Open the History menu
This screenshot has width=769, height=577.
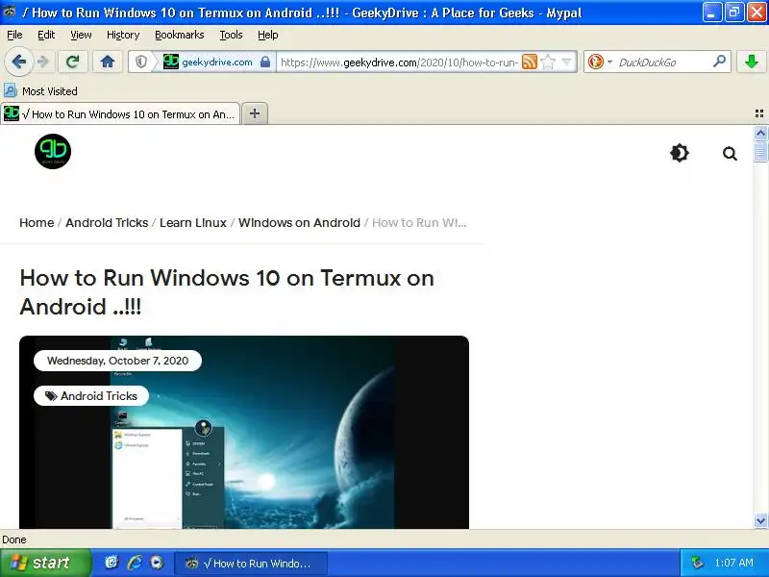point(123,35)
